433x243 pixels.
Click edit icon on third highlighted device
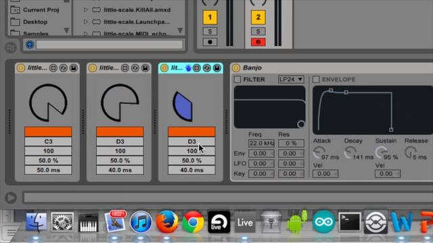[x=197, y=67]
